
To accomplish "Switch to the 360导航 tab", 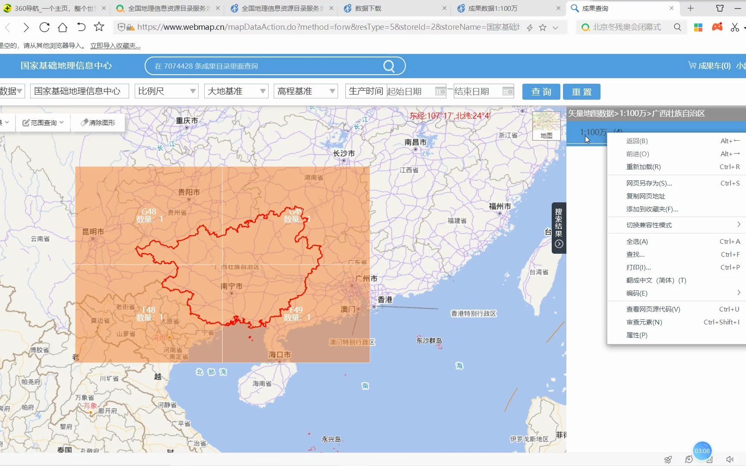I will click(x=54, y=8).
